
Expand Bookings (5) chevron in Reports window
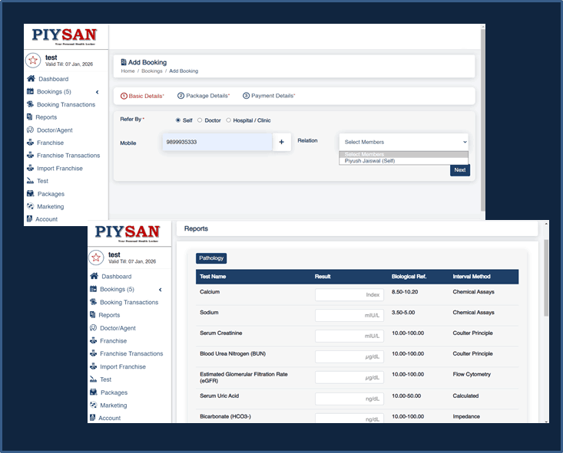tap(160, 290)
